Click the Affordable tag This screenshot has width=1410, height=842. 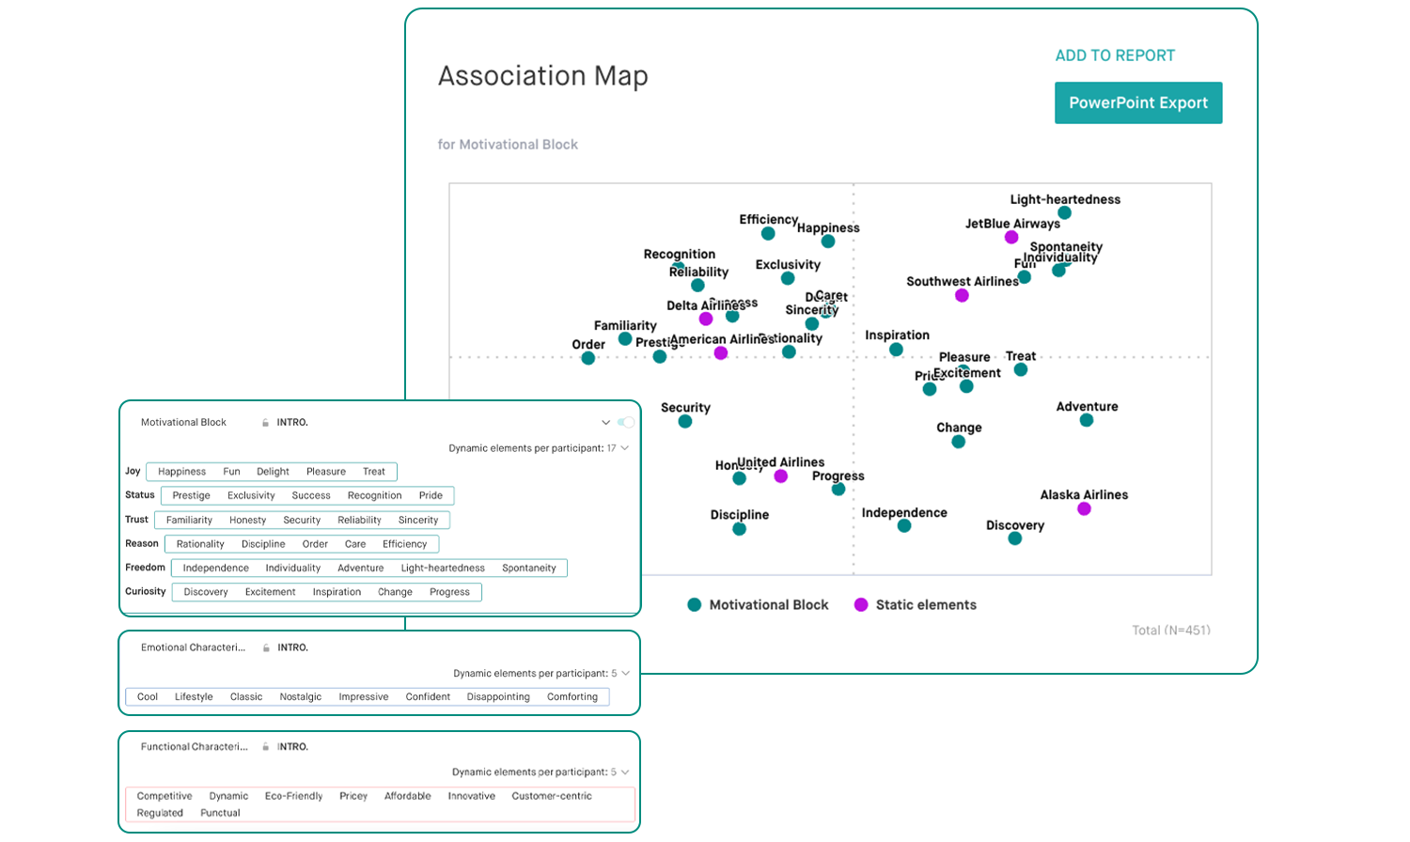click(x=408, y=796)
